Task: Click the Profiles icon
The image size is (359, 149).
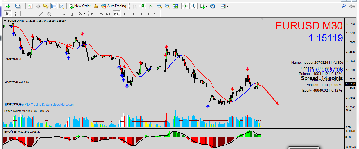Action: click(18, 6)
